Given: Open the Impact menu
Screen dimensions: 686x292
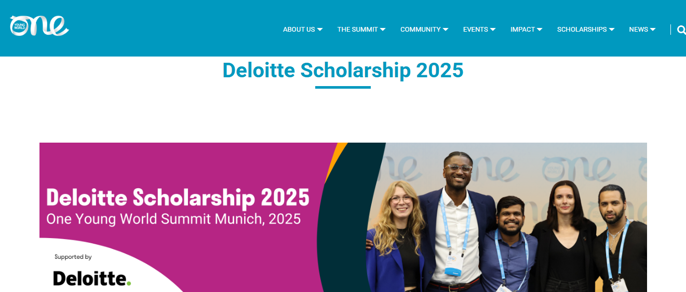Looking at the screenshot, I should coord(522,30).
